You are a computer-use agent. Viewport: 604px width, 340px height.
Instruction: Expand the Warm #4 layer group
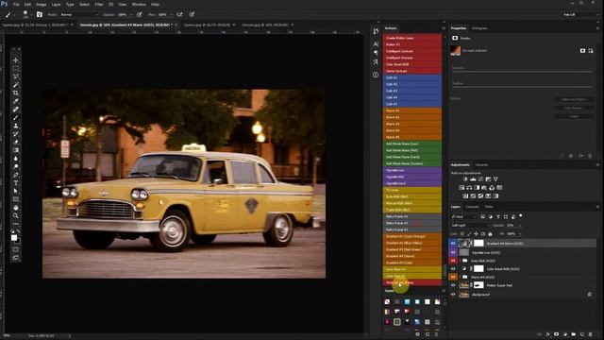(460, 277)
